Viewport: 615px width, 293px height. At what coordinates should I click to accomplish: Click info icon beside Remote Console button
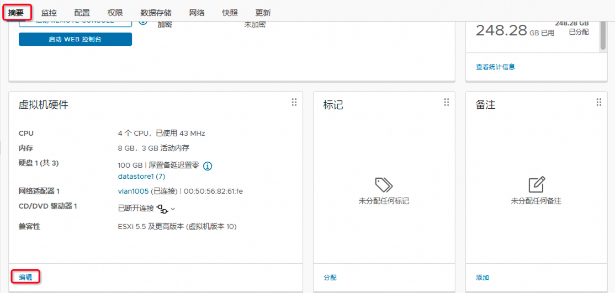point(143,23)
